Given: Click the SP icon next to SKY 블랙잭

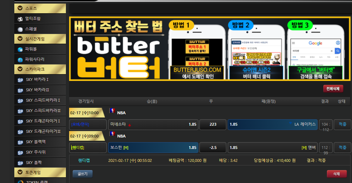Looking at the screenshot, I should pos(20,142).
